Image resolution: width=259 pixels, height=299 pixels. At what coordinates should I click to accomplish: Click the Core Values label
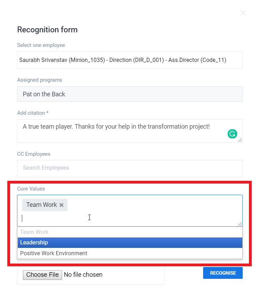31,189
